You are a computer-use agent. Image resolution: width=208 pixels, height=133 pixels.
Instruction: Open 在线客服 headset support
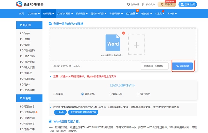pos(133,4)
